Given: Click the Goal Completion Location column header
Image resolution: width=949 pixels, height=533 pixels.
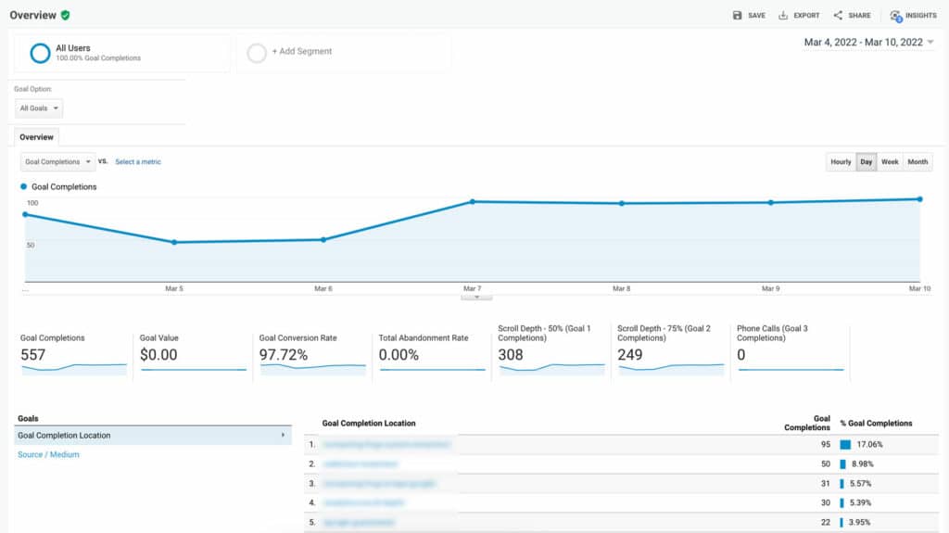Looking at the screenshot, I should click(369, 424).
